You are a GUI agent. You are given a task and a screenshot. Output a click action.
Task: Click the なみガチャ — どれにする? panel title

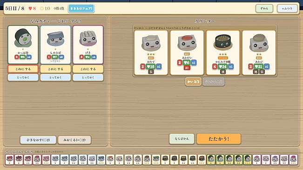point(55,21)
